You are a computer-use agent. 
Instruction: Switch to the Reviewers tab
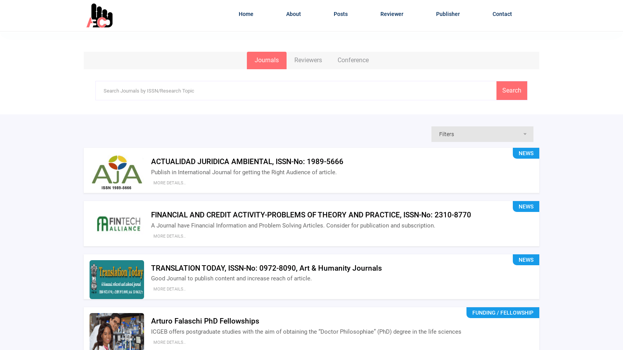(x=308, y=60)
